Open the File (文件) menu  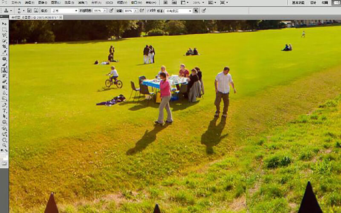tap(16, 3)
